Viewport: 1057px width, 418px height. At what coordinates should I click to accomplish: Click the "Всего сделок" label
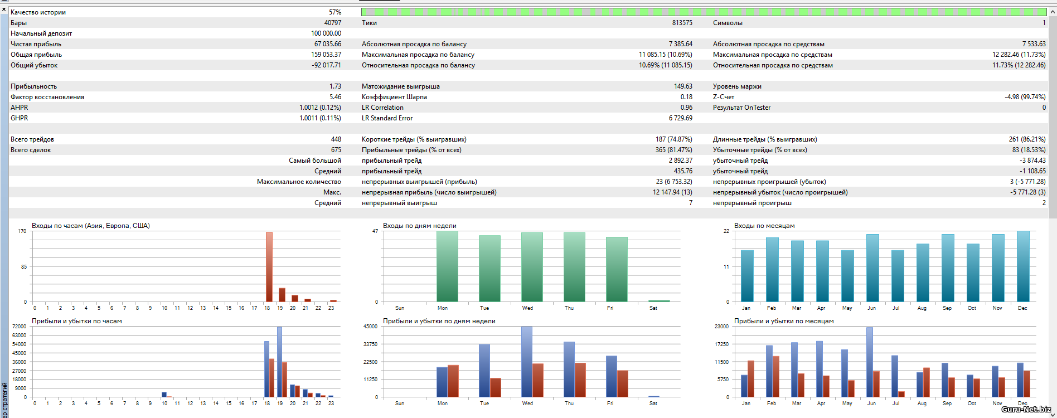tap(31, 150)
